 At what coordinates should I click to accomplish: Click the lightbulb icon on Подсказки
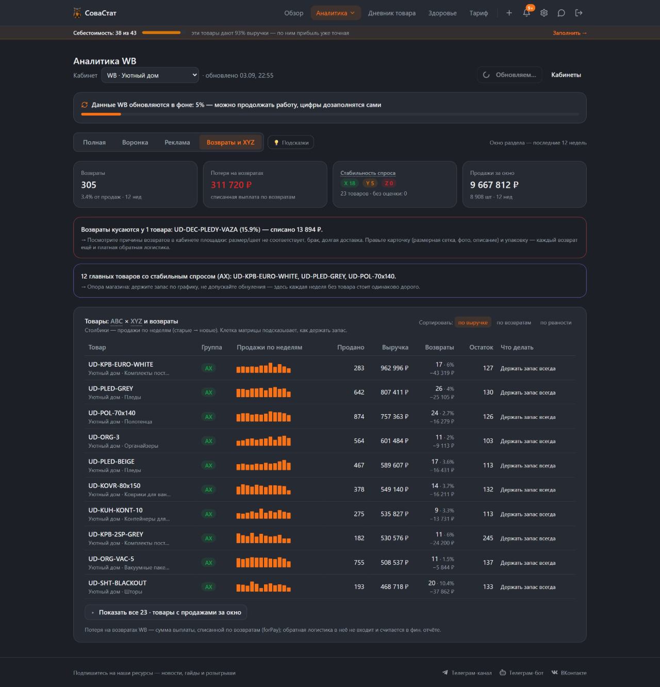click(276, 143)
